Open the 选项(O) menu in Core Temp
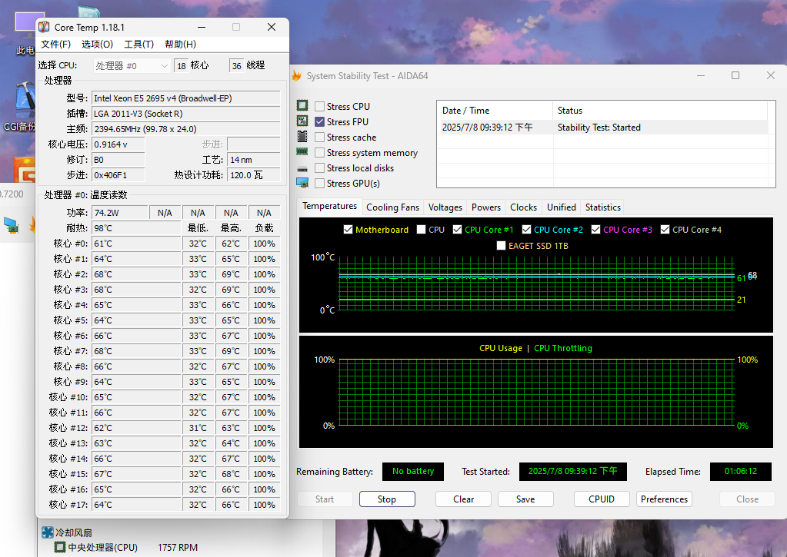 tap(97, 44)
